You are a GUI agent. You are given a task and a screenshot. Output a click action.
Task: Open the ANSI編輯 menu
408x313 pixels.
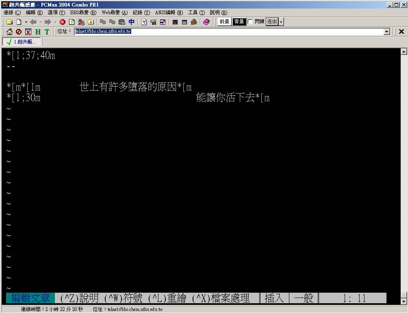pos(169,13)
